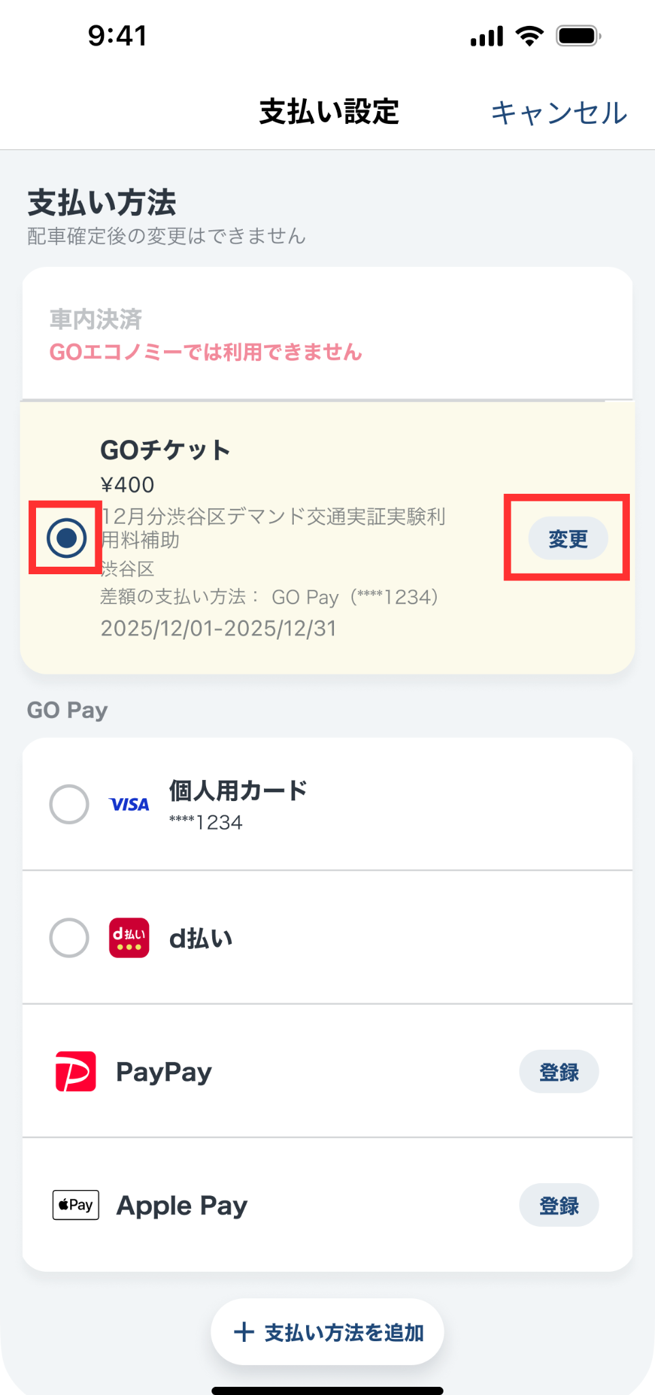Tap 登録 button next to PayPay
Viewport: 655px width, 1395px height.
[558, 1072]
